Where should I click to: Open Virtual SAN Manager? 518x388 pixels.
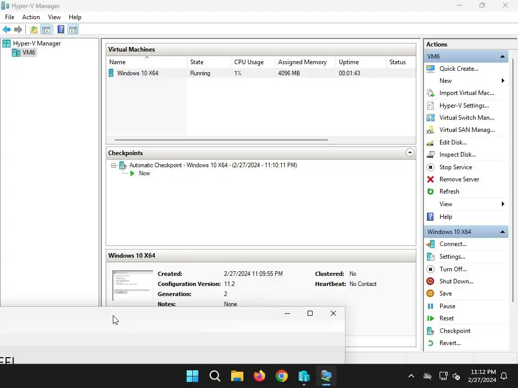[x=467, y=130]
